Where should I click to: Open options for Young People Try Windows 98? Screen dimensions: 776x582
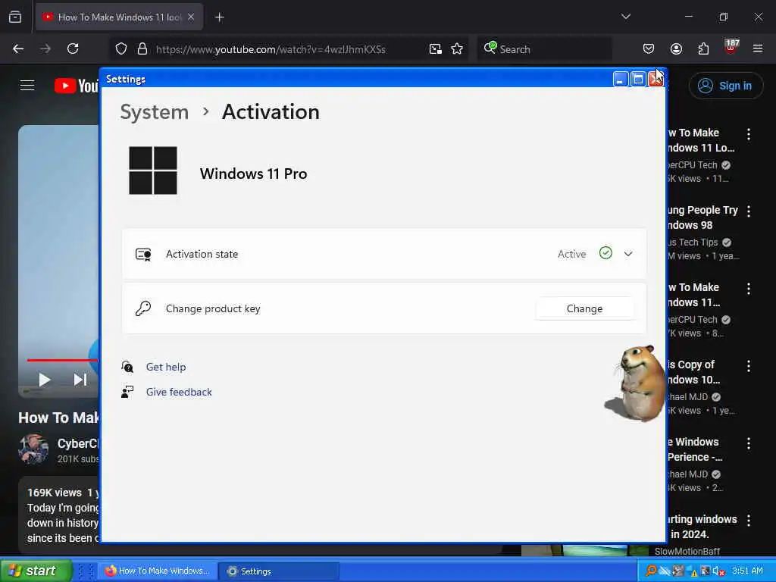[x=749, y=211]
